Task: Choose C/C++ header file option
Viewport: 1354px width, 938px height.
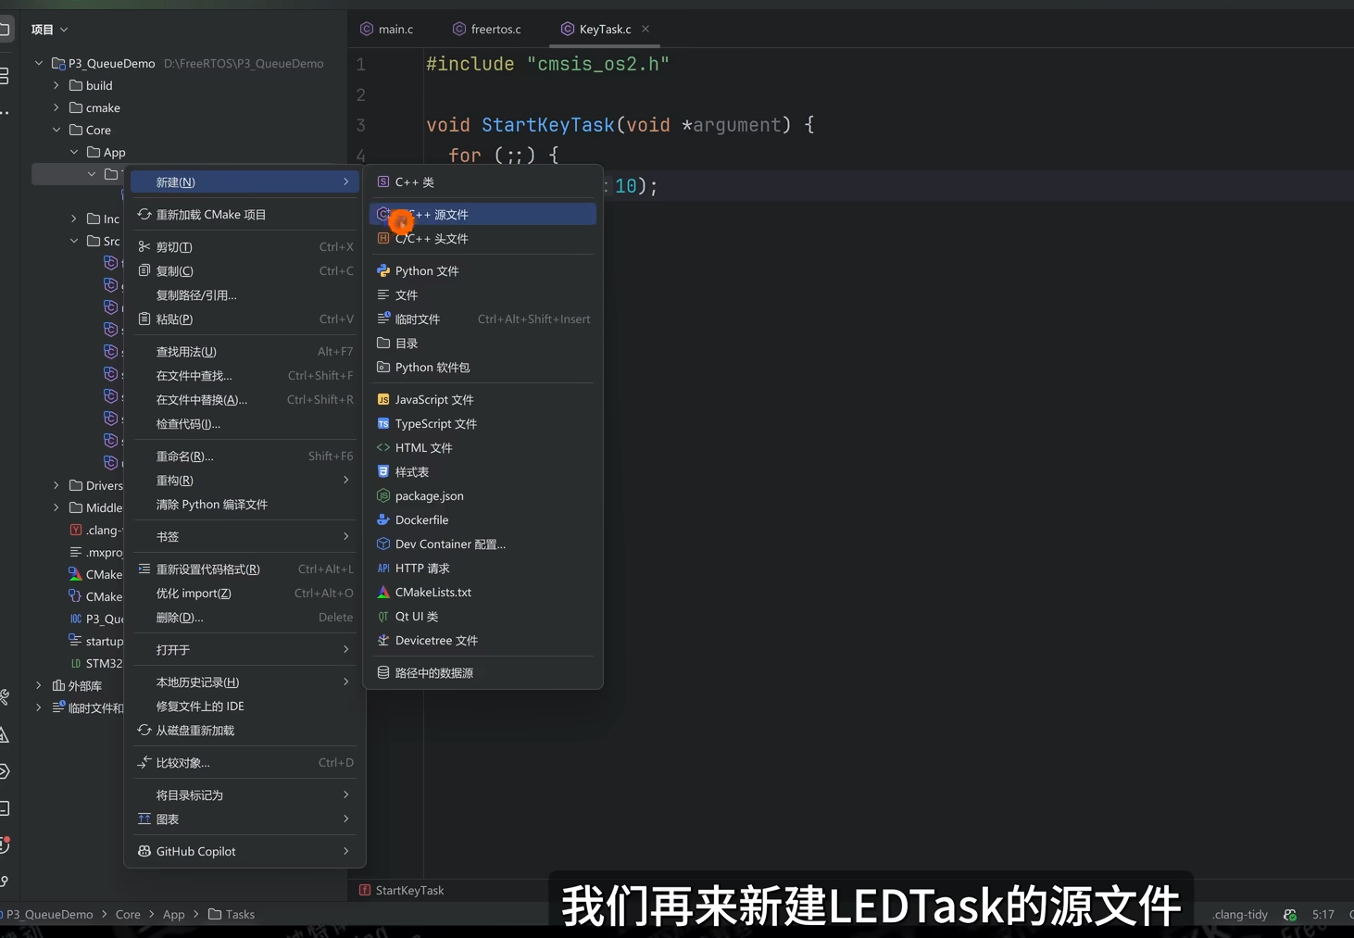Action: point(483,238)
